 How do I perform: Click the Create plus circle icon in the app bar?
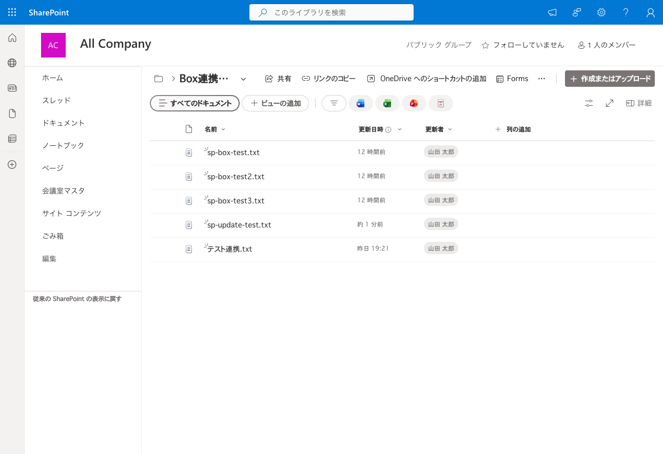tap(12, 165)
